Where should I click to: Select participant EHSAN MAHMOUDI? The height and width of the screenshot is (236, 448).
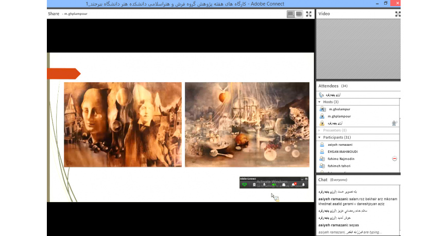(x=342, y=152)
